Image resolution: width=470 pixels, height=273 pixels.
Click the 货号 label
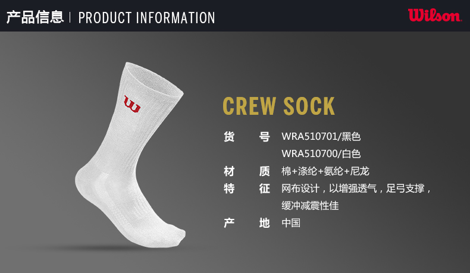(x=247, y=137)
